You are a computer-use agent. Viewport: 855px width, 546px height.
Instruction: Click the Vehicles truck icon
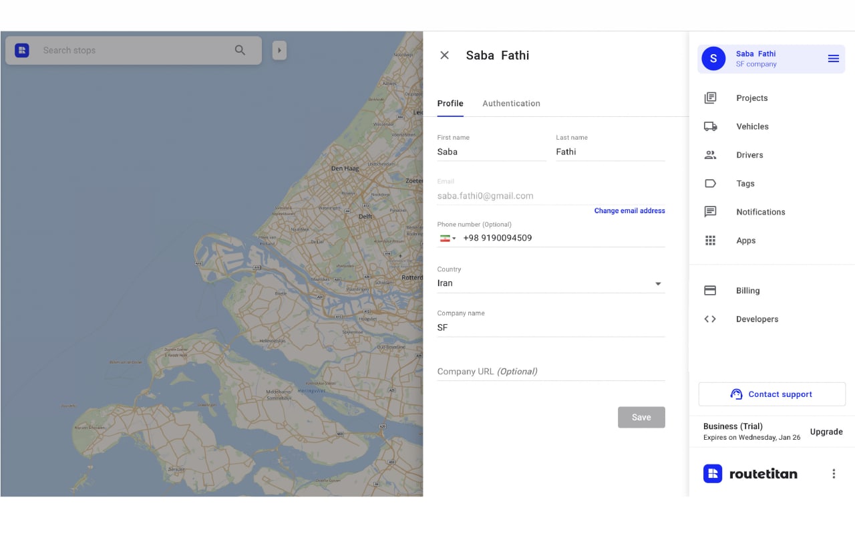(710, 126)
